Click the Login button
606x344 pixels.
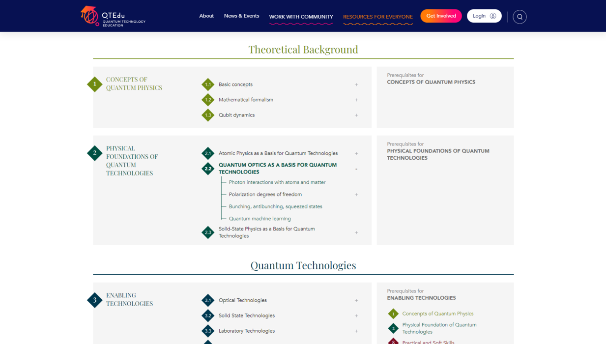tap(484, 16)
